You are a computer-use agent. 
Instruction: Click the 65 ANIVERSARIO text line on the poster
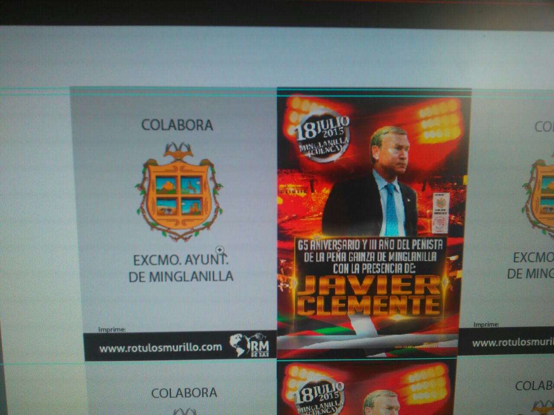[x=370, y=245]
